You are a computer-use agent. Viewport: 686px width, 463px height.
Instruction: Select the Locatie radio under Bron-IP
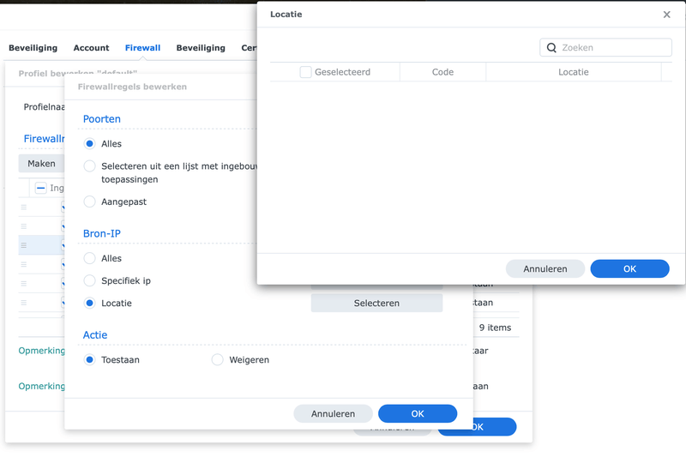point(89,303)
